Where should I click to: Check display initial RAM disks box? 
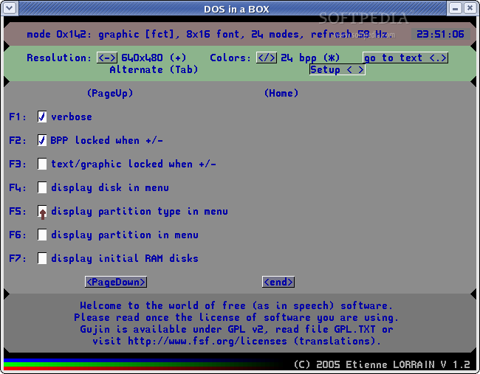point(42,258)
